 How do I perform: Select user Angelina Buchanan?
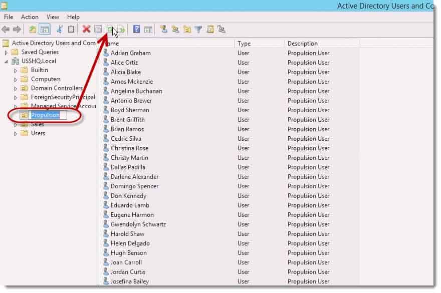[x=136, y=91]
